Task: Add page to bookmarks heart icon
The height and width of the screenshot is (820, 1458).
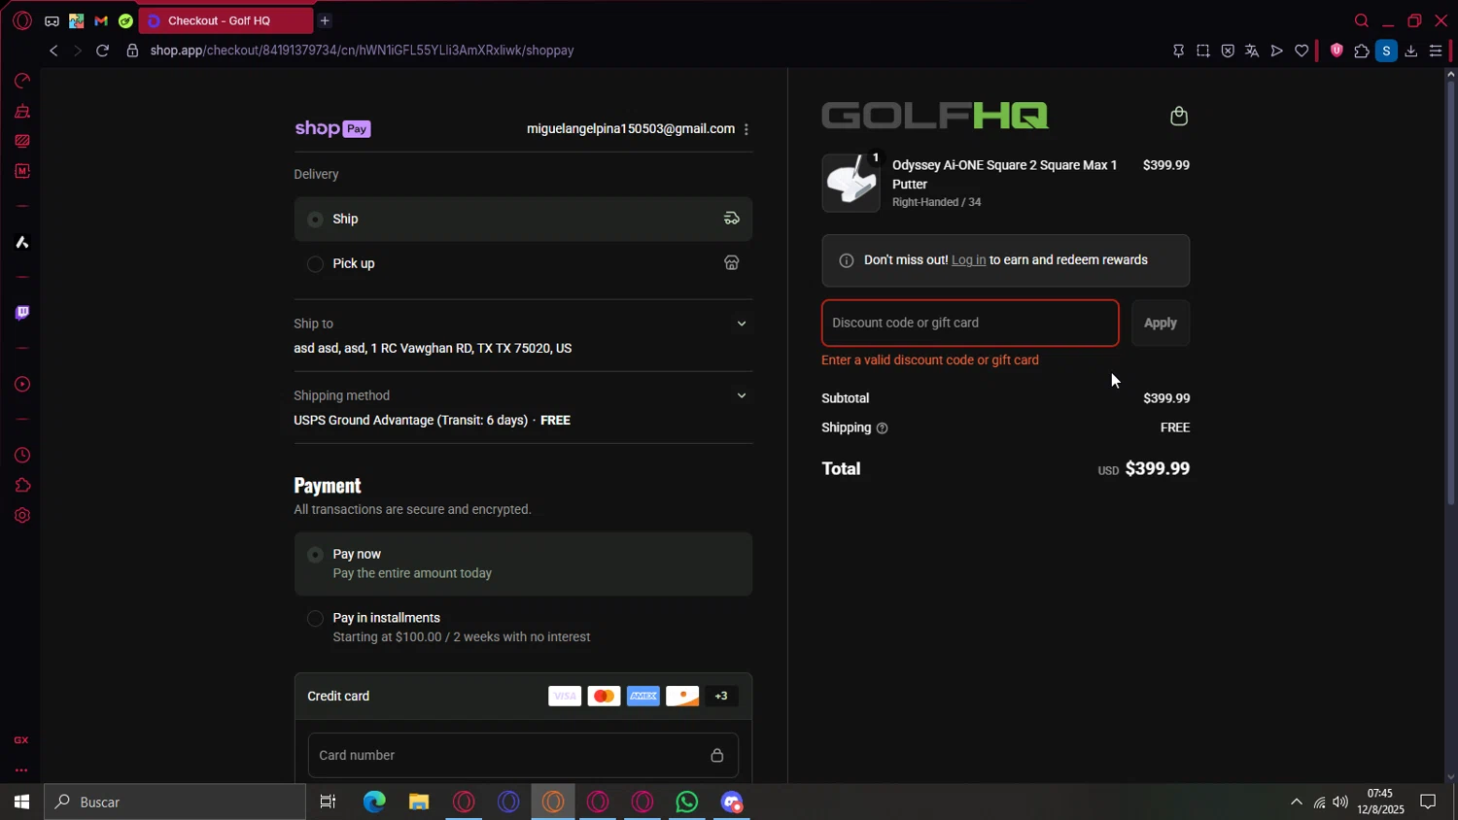Action: click(x=1302, y=51)
